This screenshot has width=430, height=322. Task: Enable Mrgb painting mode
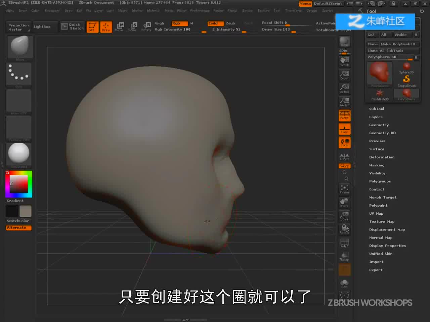click(159, 23)
